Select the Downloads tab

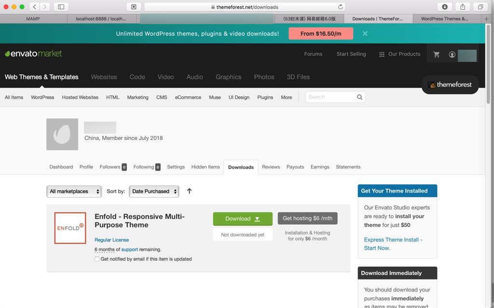point(241,167)
